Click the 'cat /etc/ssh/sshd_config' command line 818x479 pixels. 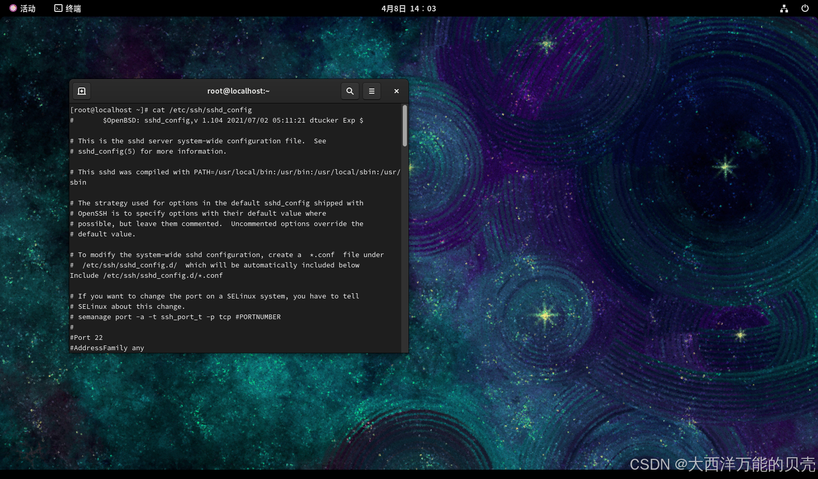161,110
